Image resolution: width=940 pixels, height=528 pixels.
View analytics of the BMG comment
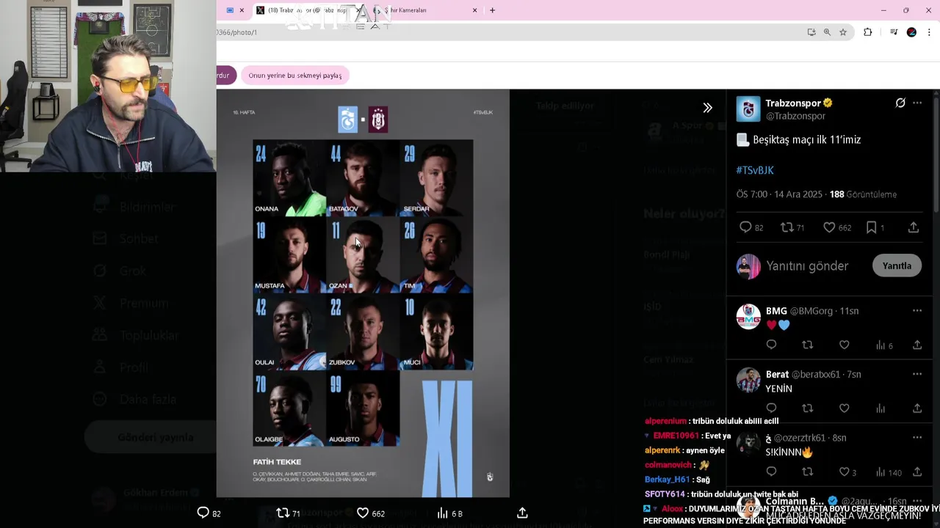click(x=884, y=345)
